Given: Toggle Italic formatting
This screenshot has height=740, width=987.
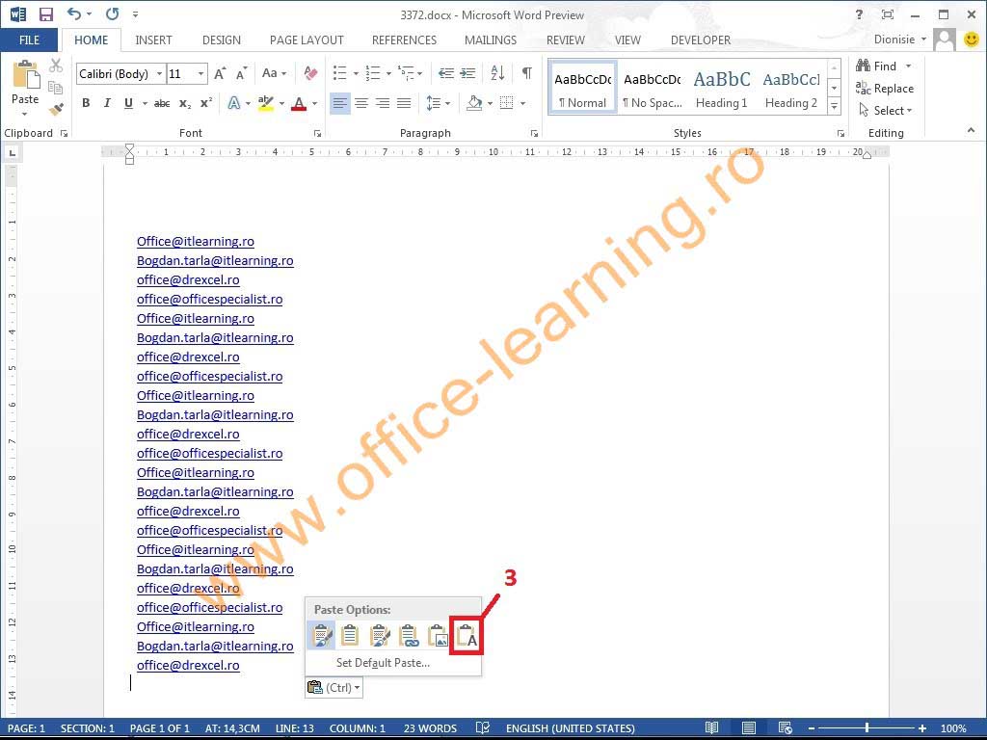Looking at the screenshot, I should pyautogui.click(x=107, y=103).
